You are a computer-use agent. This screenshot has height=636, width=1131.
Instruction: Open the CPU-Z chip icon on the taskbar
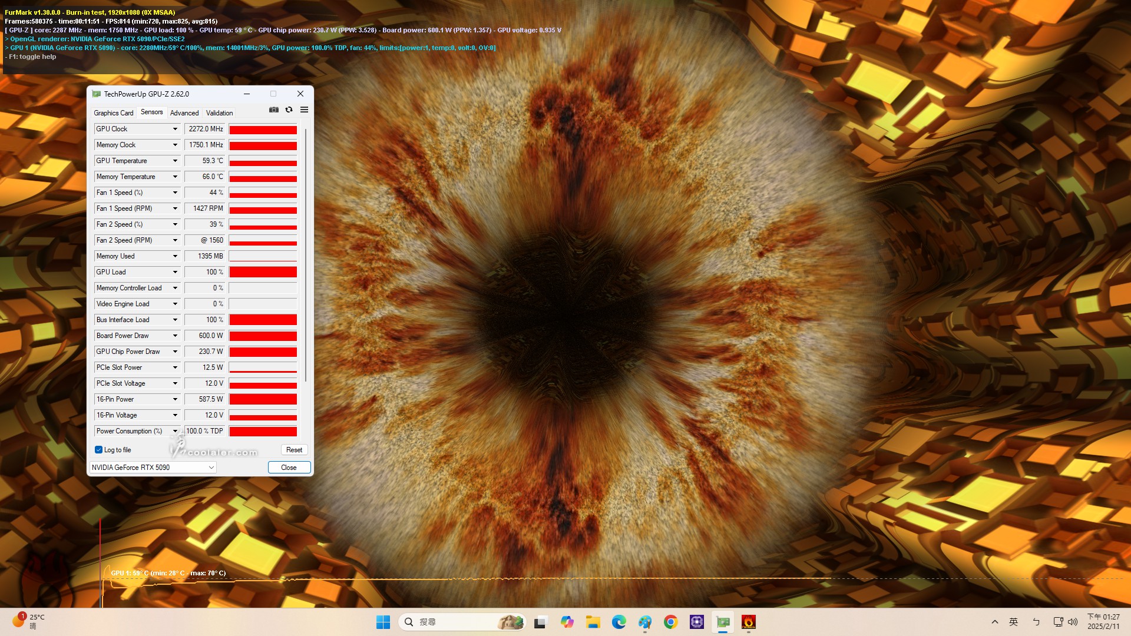(697, 622)
